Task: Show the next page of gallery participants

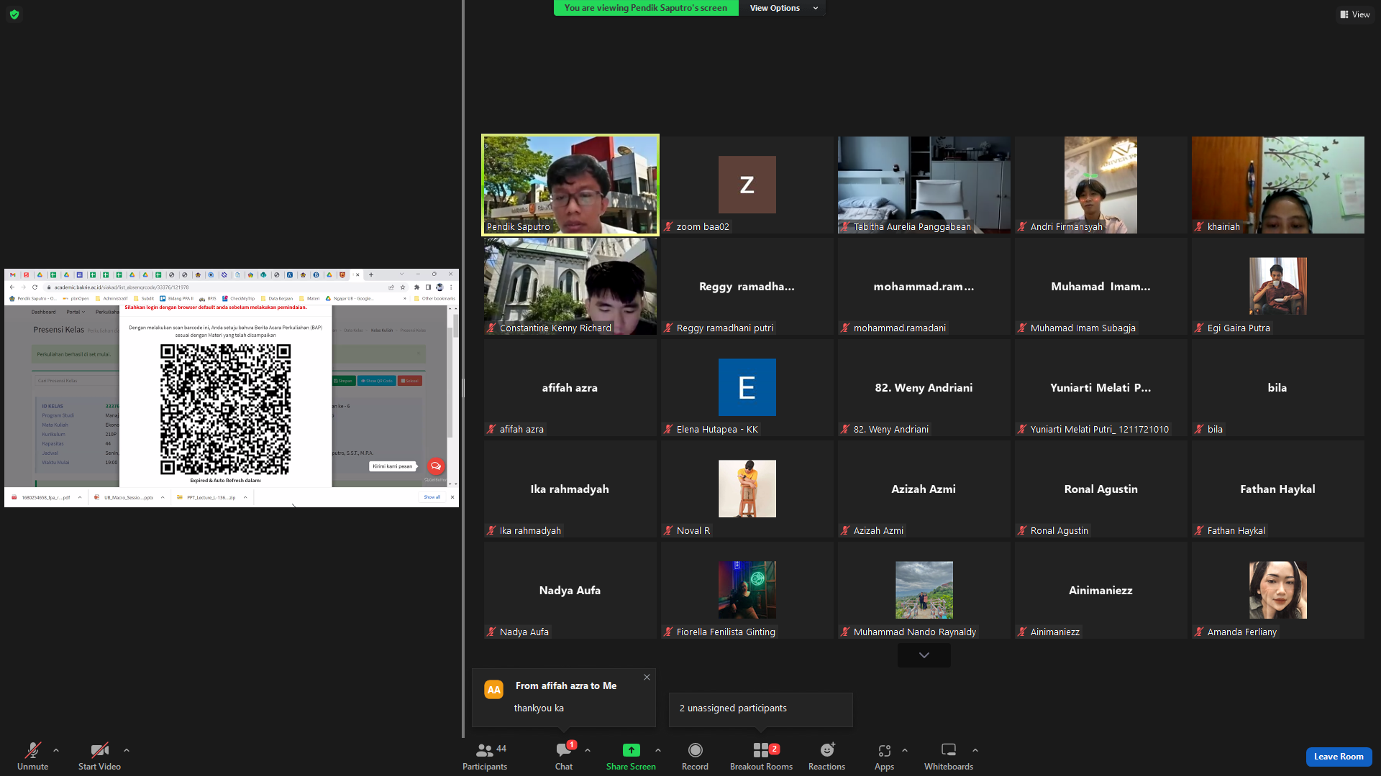Action: [x=924, y=655]
